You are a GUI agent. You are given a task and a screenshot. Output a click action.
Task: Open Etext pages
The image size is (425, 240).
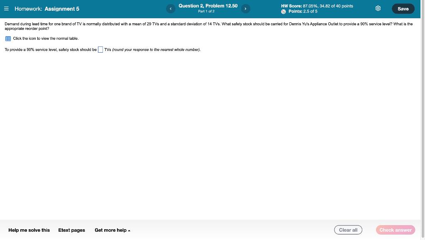click(x=71, y=230)
